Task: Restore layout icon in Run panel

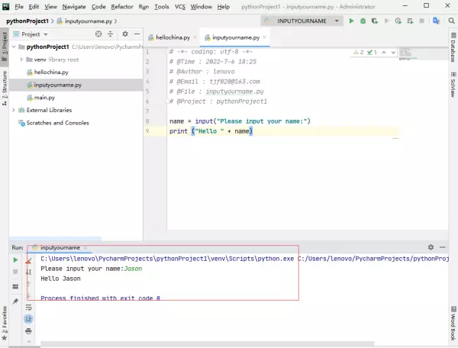Action: 15,286
